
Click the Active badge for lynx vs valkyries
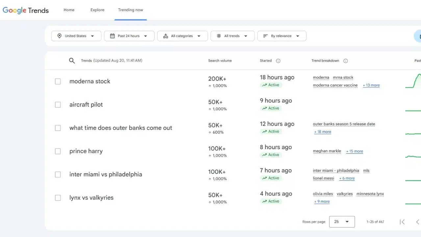(x=271, y=201)
